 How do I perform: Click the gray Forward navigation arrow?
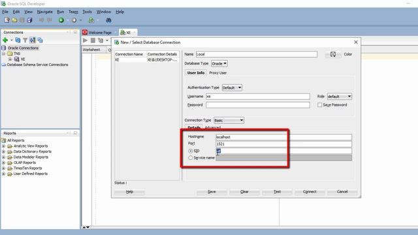74,20
